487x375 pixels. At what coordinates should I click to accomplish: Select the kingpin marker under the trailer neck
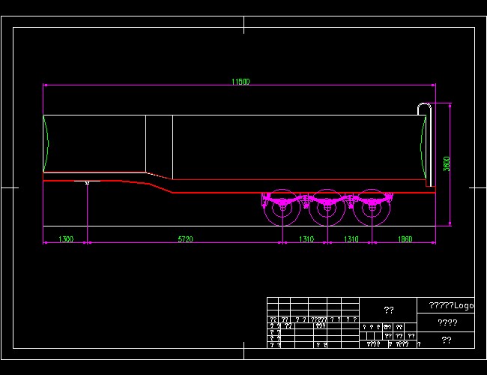(x=87, y=183)
